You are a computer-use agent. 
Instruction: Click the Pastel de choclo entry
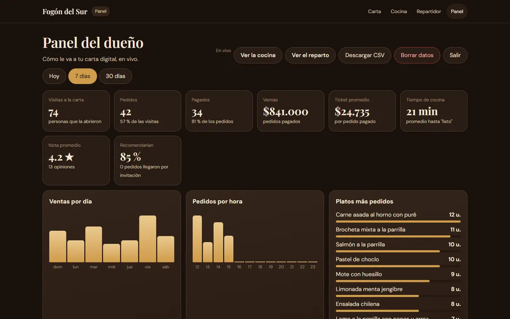point(398,262)
